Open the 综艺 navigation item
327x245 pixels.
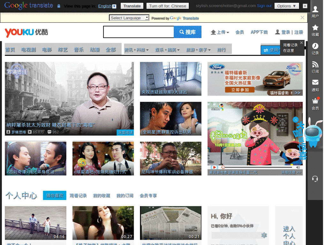point(63,49)
